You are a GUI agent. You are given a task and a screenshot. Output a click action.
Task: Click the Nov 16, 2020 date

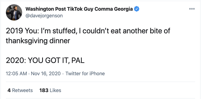(x=46, y=74)
